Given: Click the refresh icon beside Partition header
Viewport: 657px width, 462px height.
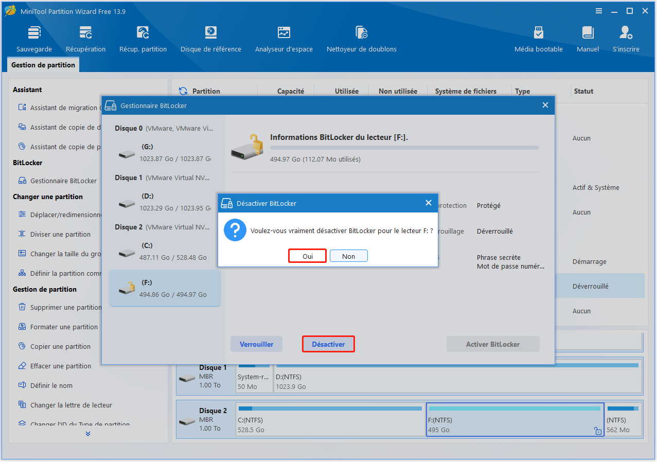Looking at the screenshot, I should pyautogui.click(x=183, y=91).
